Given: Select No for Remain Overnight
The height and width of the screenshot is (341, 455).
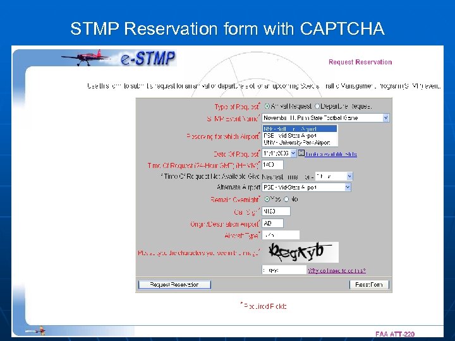Looking at the screenshot, I should click(x=286, y=199).
